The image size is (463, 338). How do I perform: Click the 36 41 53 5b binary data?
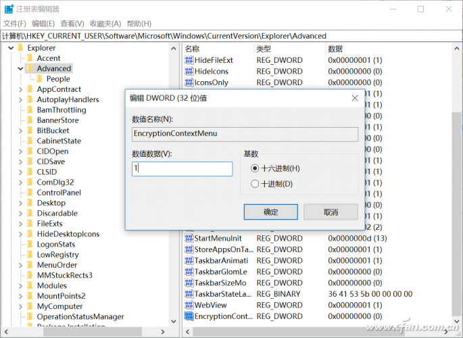point(370,294)
